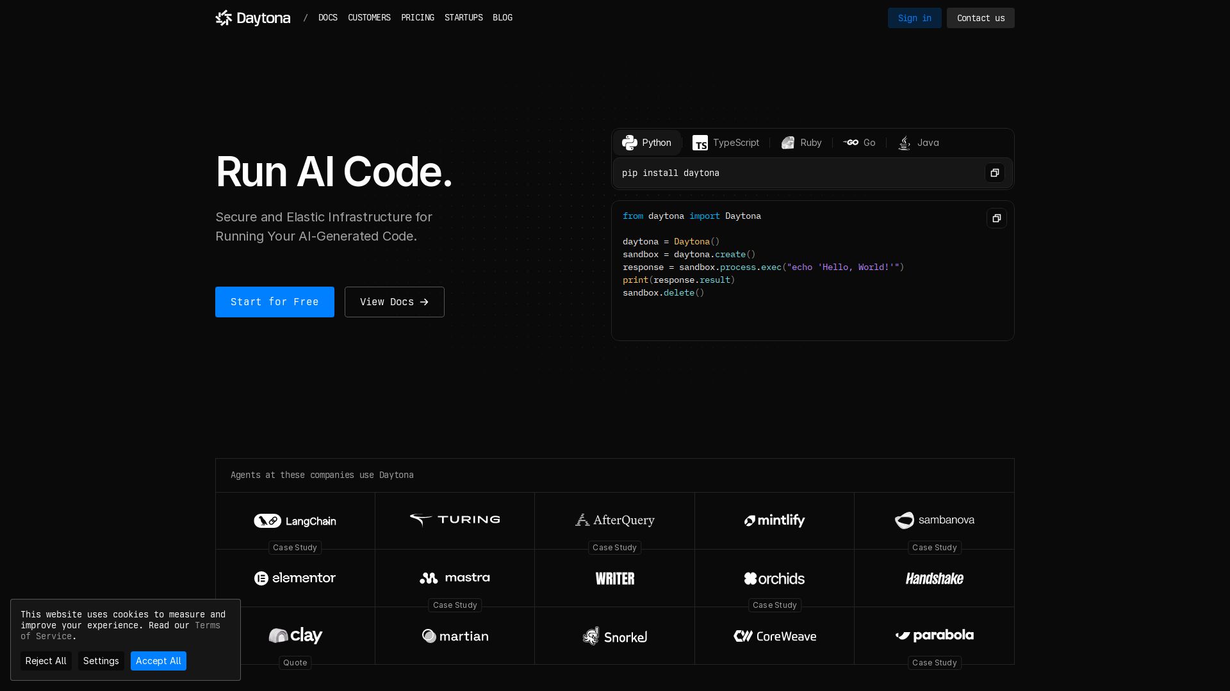The image size is (1230, 691).
Task: Open the LangChain Case Study badge
Action: coord(295,548)
